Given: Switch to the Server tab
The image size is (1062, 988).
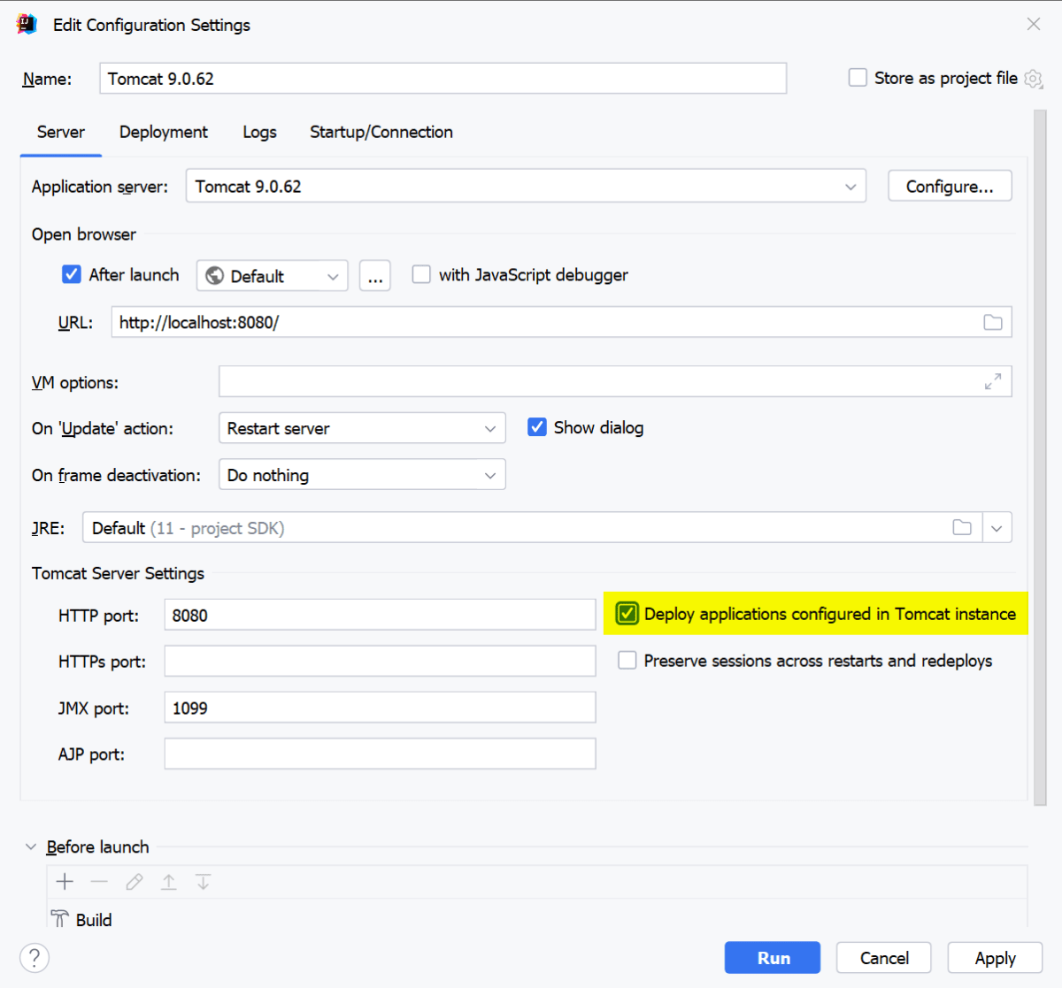Looking at the screenshot, I should [x=61, y=132].
